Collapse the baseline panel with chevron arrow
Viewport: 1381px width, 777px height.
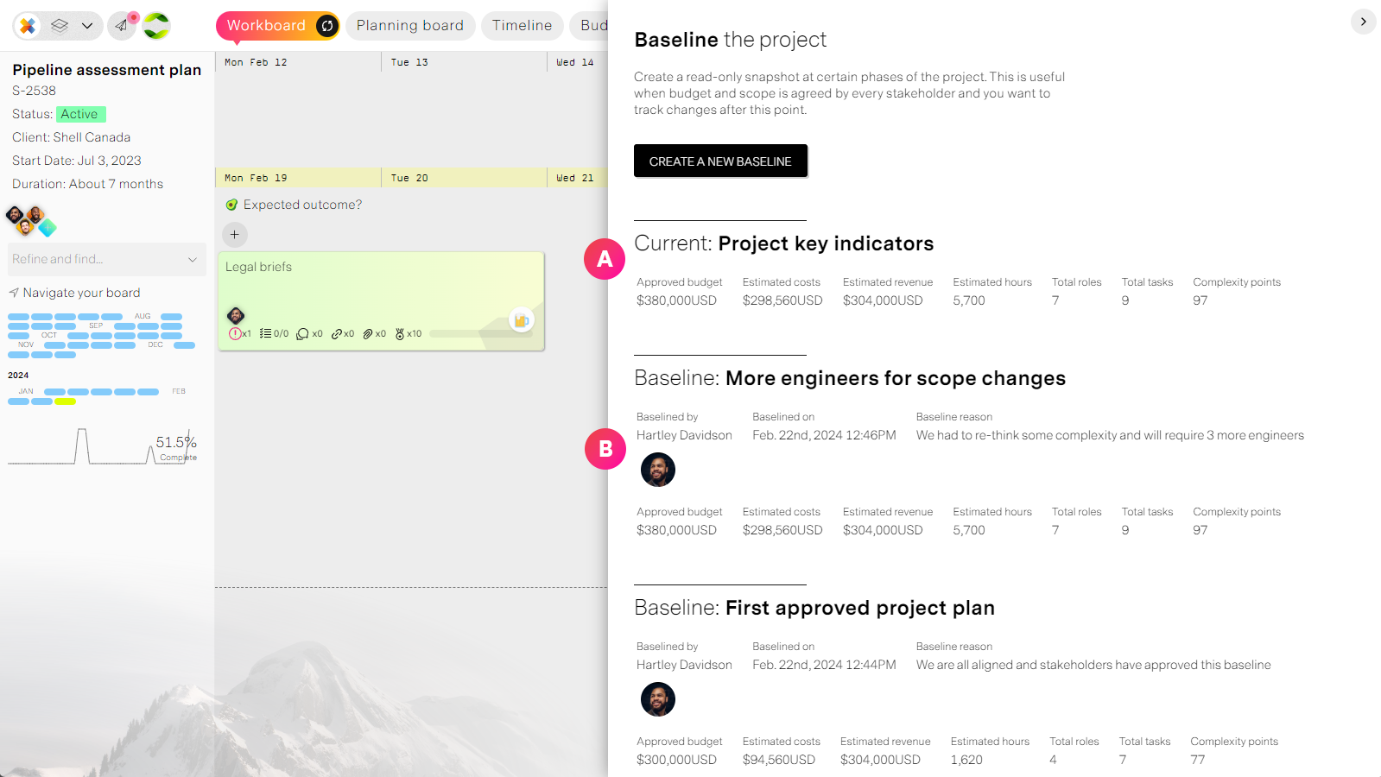(x=1363, y=22)
